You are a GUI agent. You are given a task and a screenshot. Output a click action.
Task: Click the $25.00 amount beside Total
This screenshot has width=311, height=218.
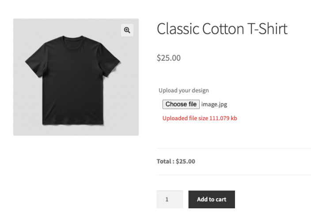point(186,161)
